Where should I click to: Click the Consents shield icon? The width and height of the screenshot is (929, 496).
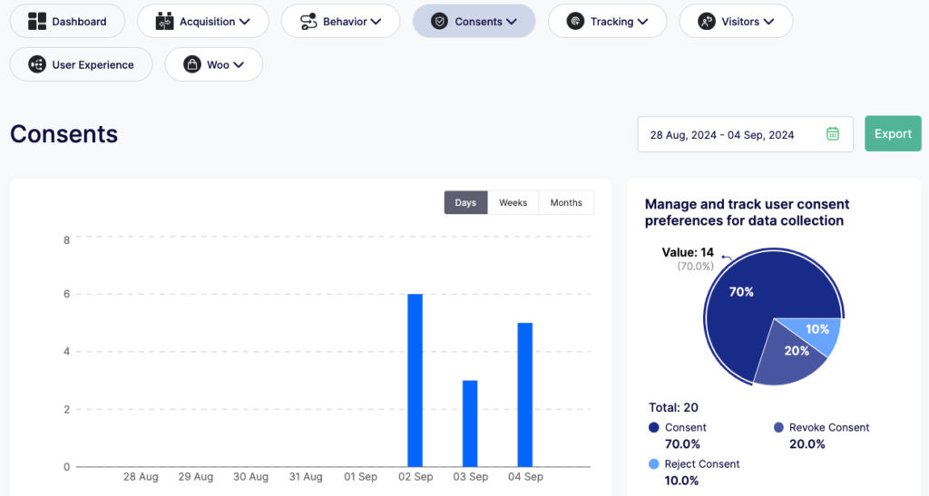pyautogui.click(x=439, y=21)
